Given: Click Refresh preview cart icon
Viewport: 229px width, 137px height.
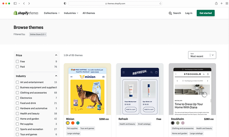Looking at the screenshot, I should click(x=156, y=72).
